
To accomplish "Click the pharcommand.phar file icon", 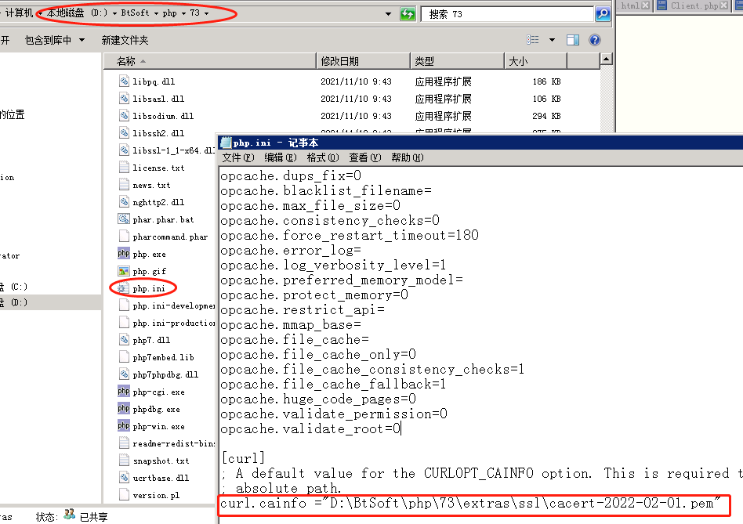I will click(124, 237).
